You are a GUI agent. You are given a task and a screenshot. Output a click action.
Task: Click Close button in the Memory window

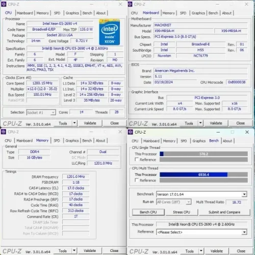click(x=114, y=250)
